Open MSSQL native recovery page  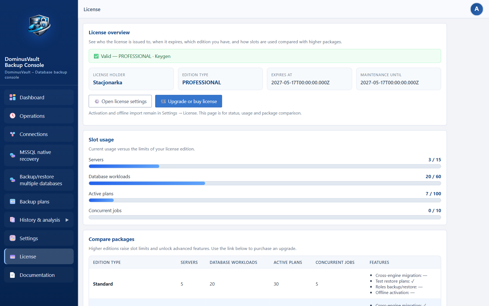coord(39,155)
